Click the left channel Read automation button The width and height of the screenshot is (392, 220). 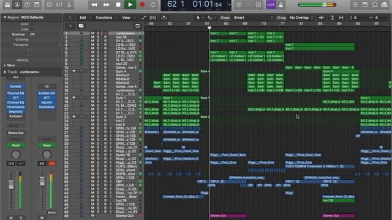(16, 145)
